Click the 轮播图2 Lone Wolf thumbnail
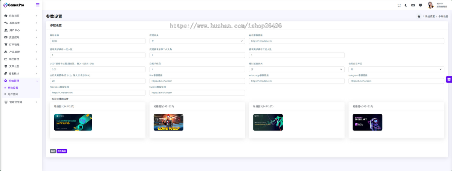This screenshot has width=452, height=171. [x=168, y=122]
